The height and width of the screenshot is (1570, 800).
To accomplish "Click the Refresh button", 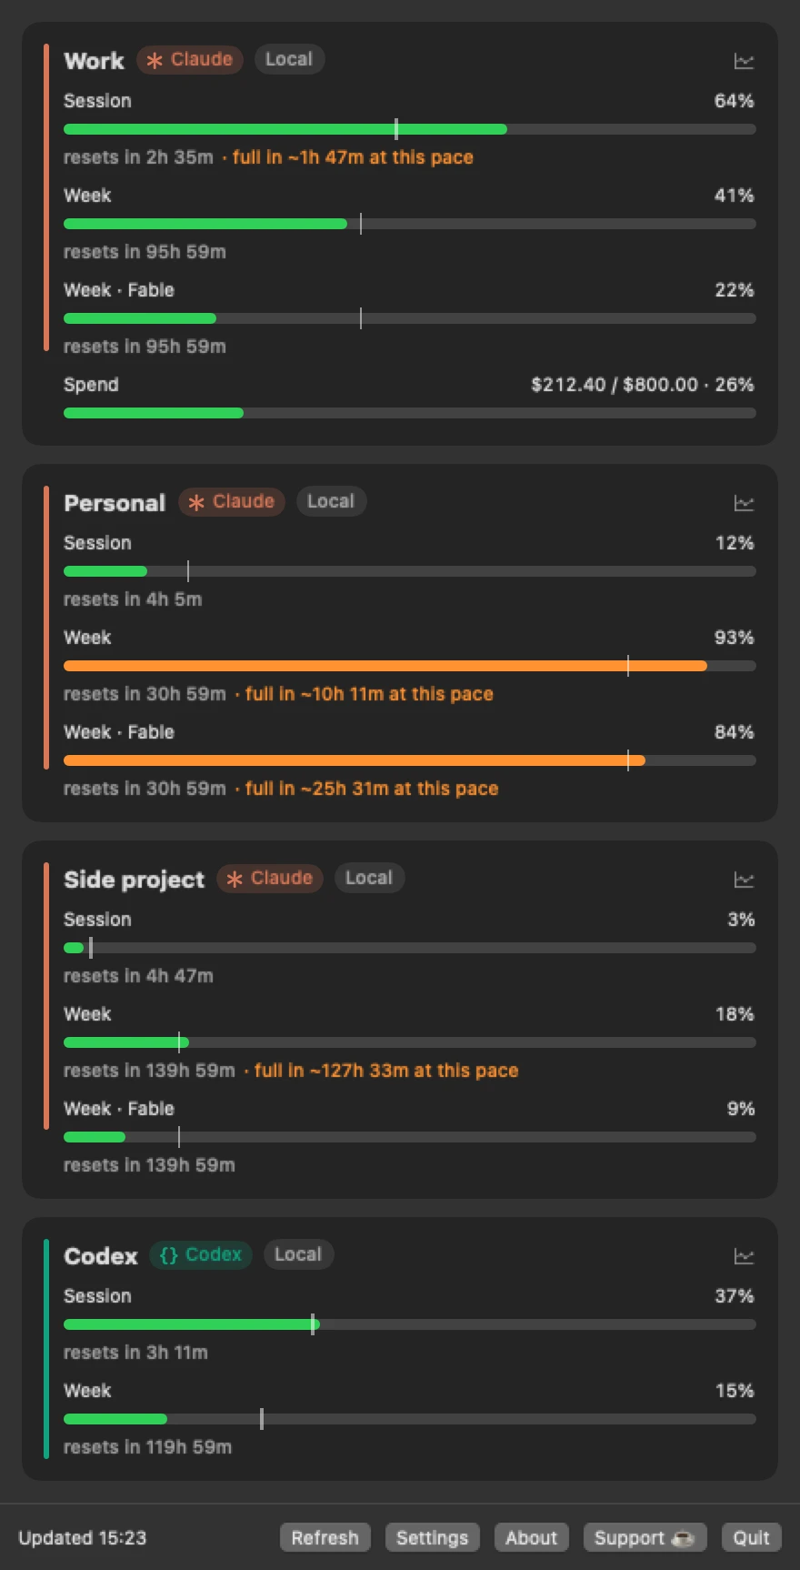I will click(325, 1537).
